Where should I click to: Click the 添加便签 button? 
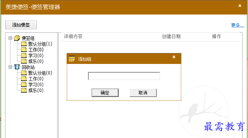[21, 25]
